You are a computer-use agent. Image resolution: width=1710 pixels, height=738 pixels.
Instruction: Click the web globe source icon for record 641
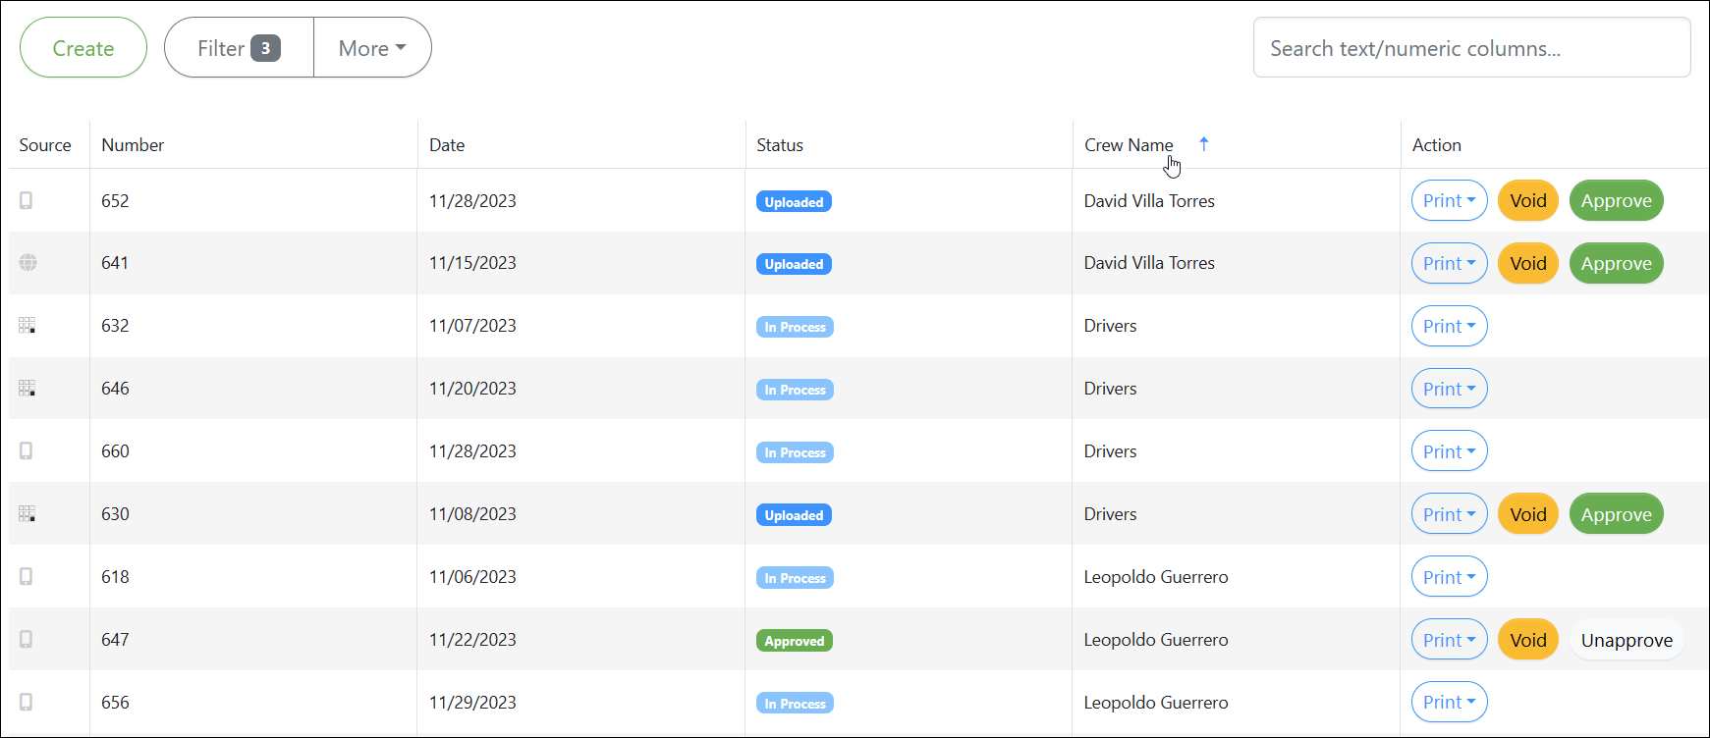point(28,262)
